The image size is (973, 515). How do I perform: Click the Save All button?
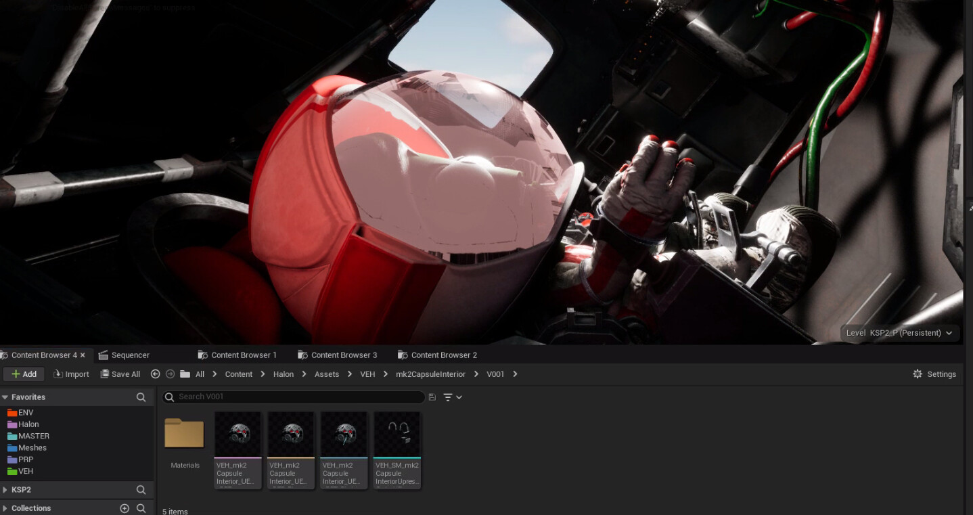coord(120,374)
